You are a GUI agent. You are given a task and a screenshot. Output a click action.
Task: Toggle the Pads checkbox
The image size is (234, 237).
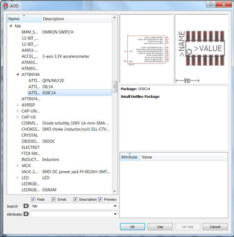point(33,199)
